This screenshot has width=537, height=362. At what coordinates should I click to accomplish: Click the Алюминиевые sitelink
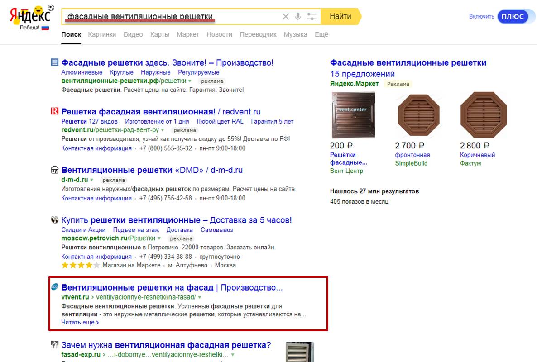pyautogui.click(x=82, y=72)
